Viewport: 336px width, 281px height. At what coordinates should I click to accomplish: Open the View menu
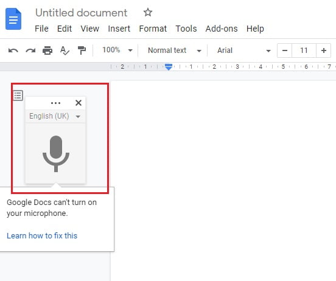(x=90, y=29)
